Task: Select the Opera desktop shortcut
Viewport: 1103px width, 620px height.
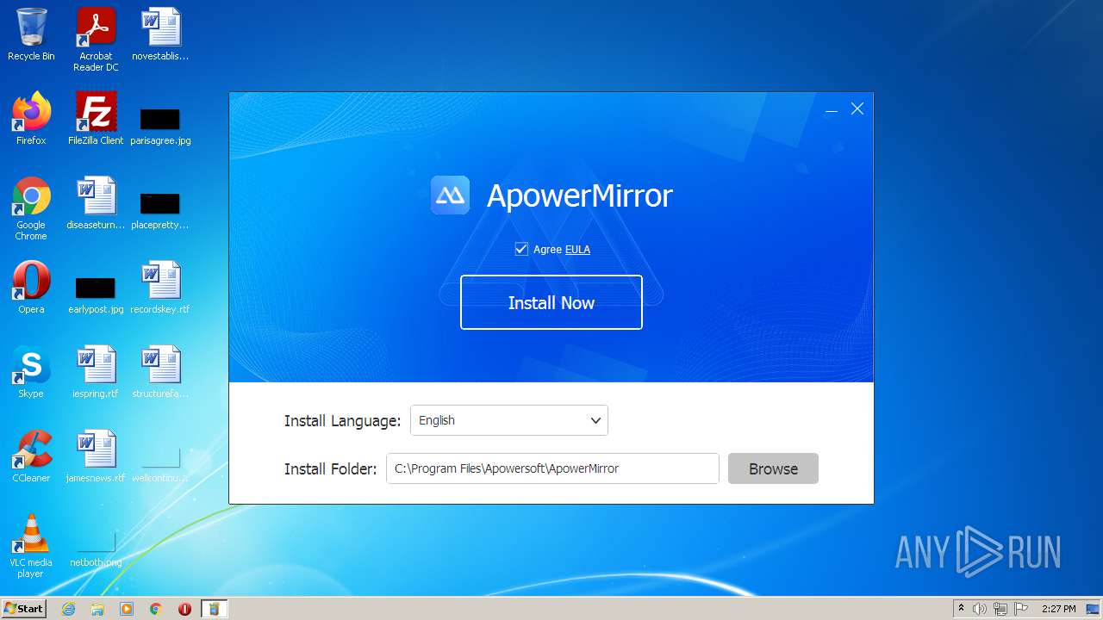Action: [x=31, y=288]
